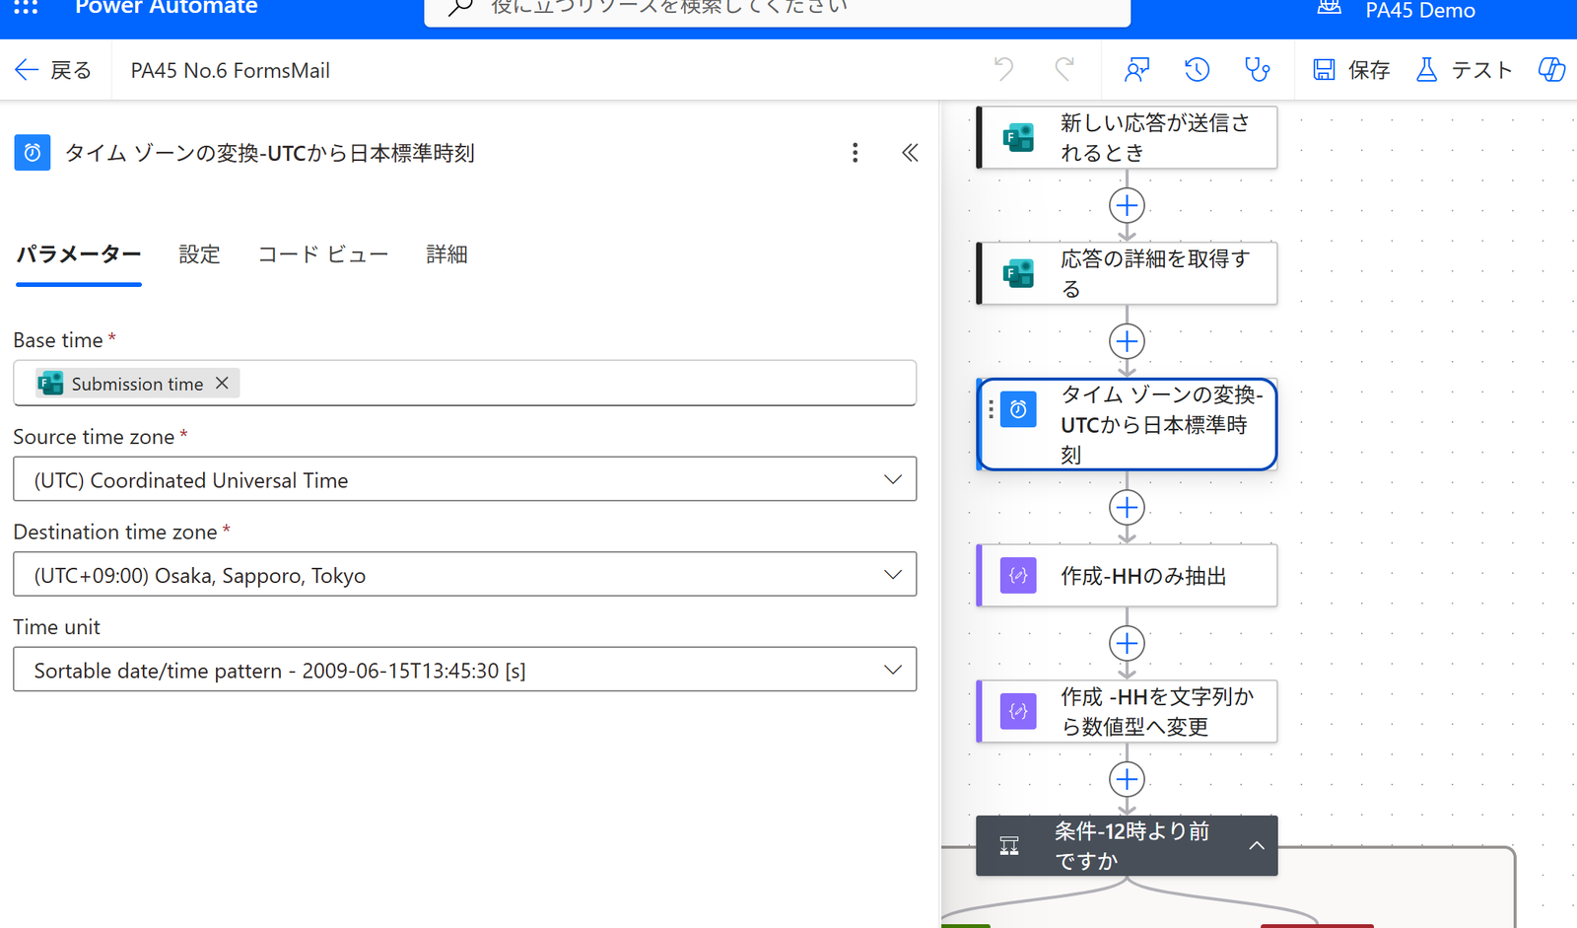
Task: Run the flow checker
Action: click(x=1257, y=69)
